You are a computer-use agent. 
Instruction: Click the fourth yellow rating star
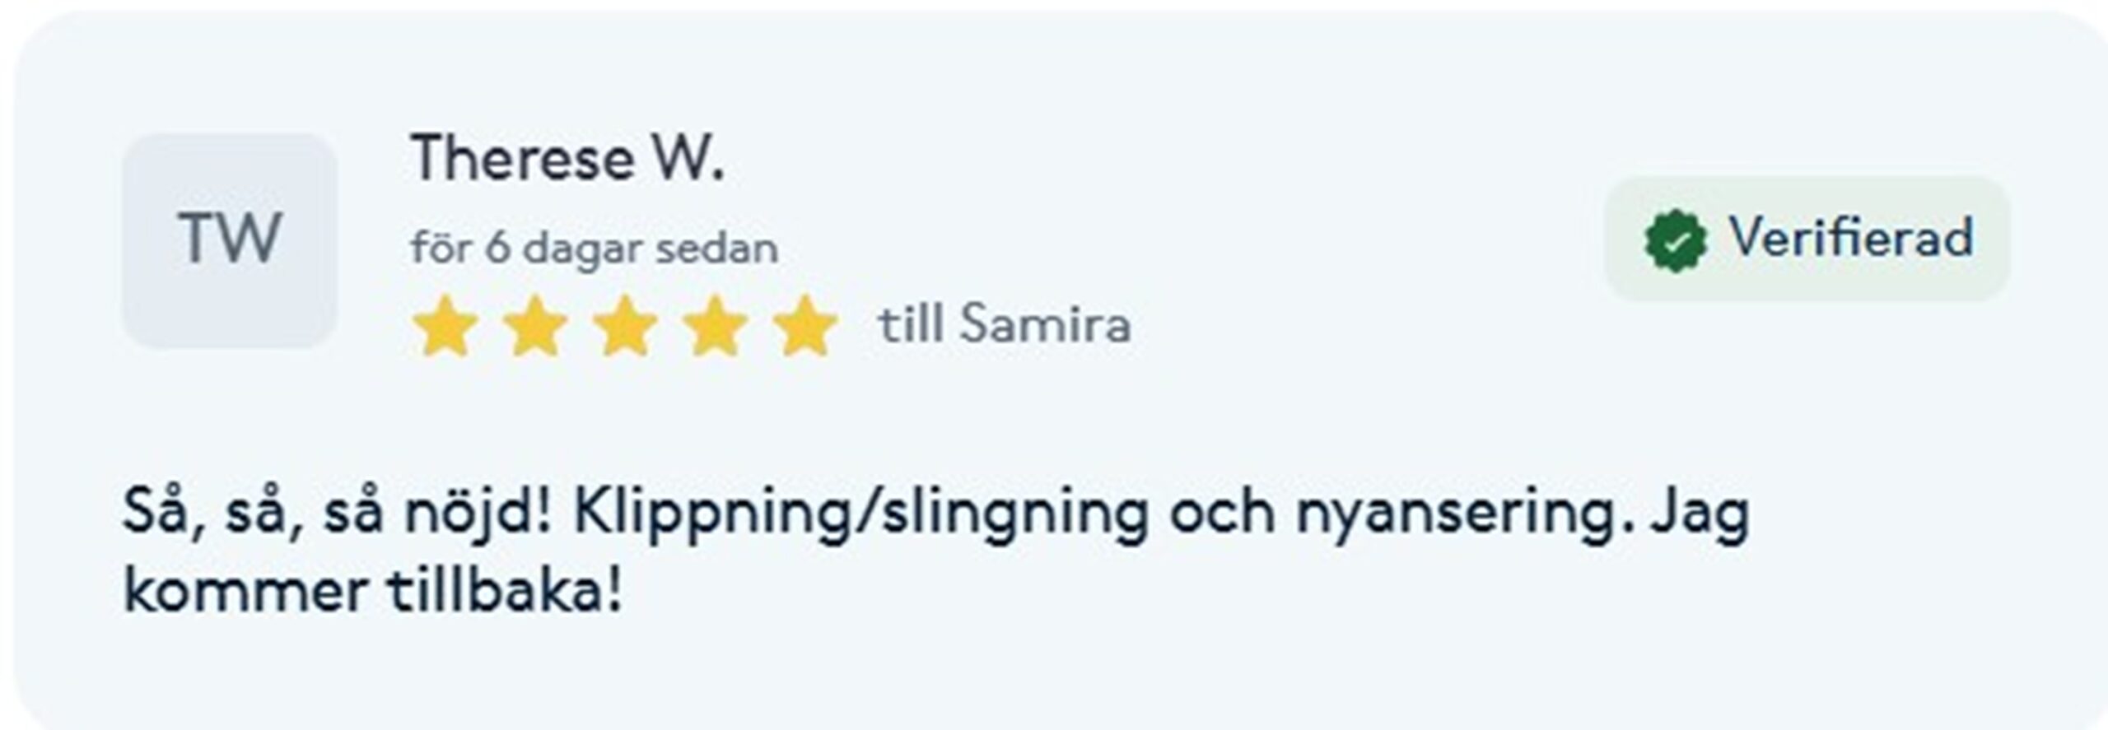[x=715, y=326]
